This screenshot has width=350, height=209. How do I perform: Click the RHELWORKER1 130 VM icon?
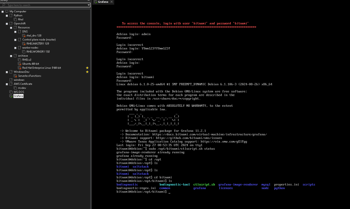point(24,52)
